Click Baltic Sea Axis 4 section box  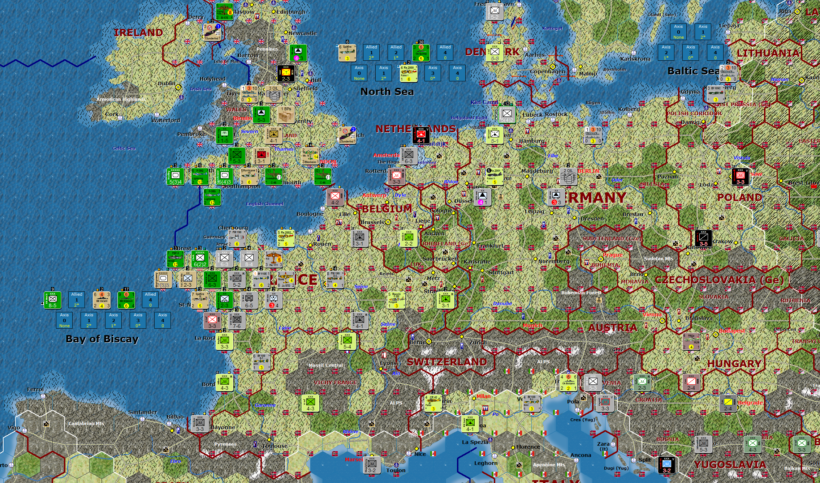(x=715, y=52)
